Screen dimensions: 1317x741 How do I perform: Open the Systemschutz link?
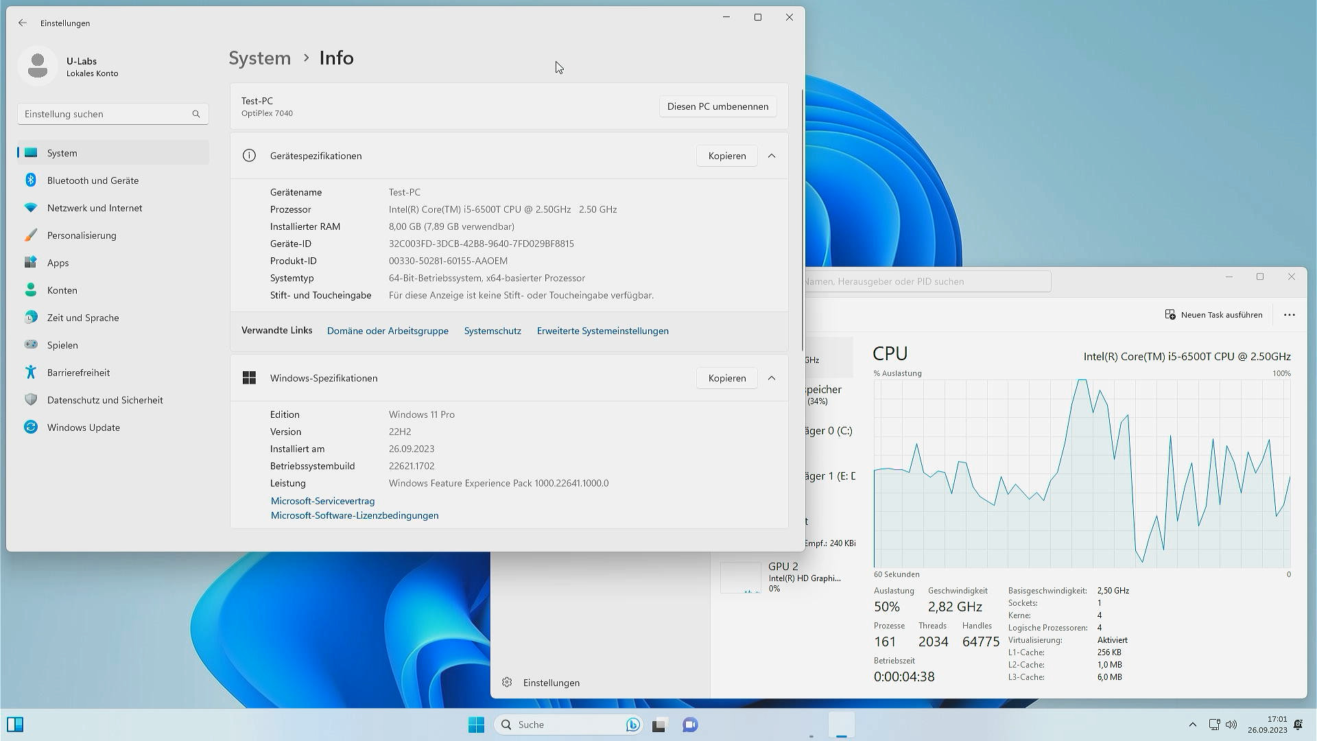pyautogui.click(x=493, y=331)
